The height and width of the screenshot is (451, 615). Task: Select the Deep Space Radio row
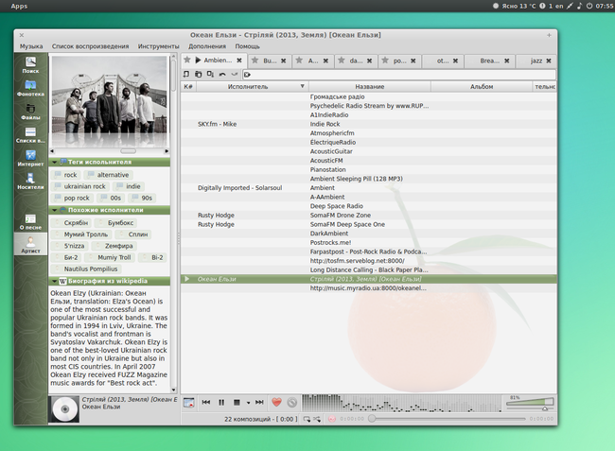click(x=336, y=205)
